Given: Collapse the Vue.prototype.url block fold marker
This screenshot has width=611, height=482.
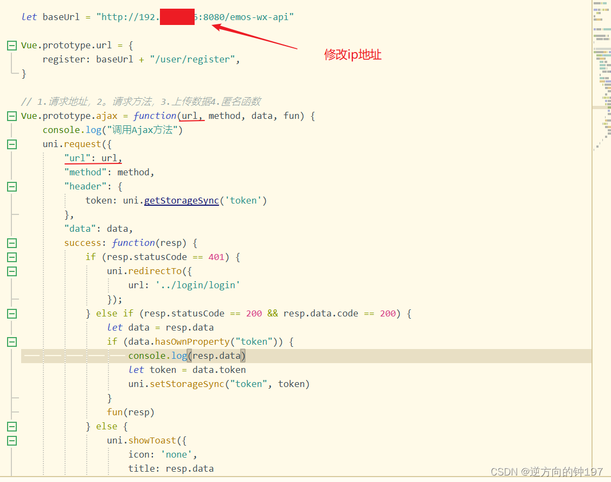Looking at the screenshot, I should (12, 46).
